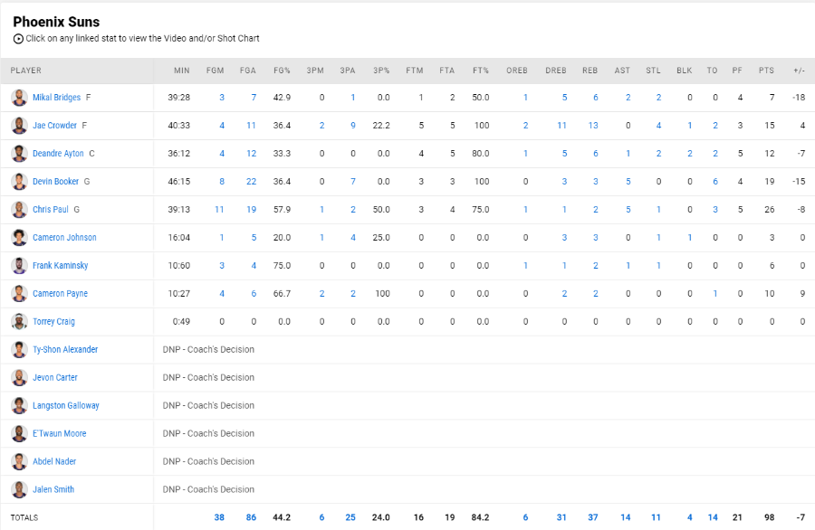Viewport: 815px width, 530px height.
Task: Click Langston Galloway's headshot avatar
Action: (19, 406)
